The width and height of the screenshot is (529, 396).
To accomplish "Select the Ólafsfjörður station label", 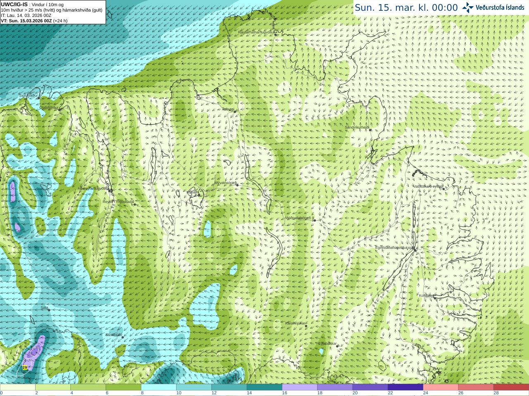I will coord(49,107).
